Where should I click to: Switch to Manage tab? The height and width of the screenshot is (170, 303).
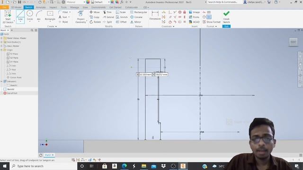75,8
